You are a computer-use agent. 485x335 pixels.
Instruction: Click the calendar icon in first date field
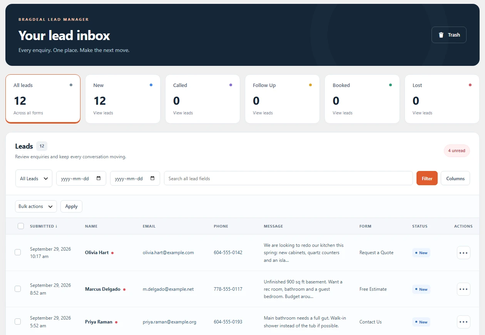99,178
